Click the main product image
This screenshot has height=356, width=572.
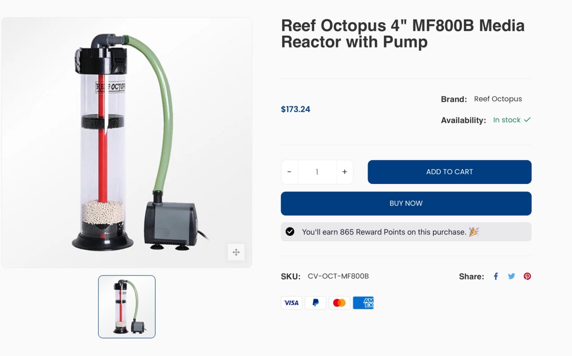pos(127,143)
